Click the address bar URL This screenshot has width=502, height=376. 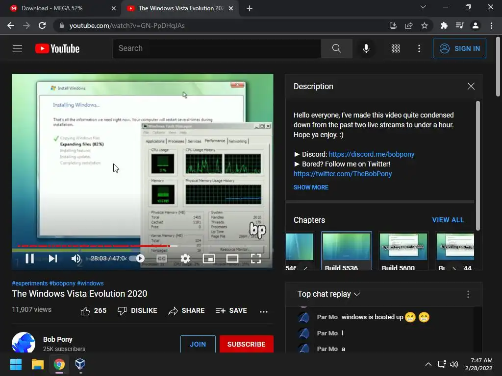(x=127, y=25)
